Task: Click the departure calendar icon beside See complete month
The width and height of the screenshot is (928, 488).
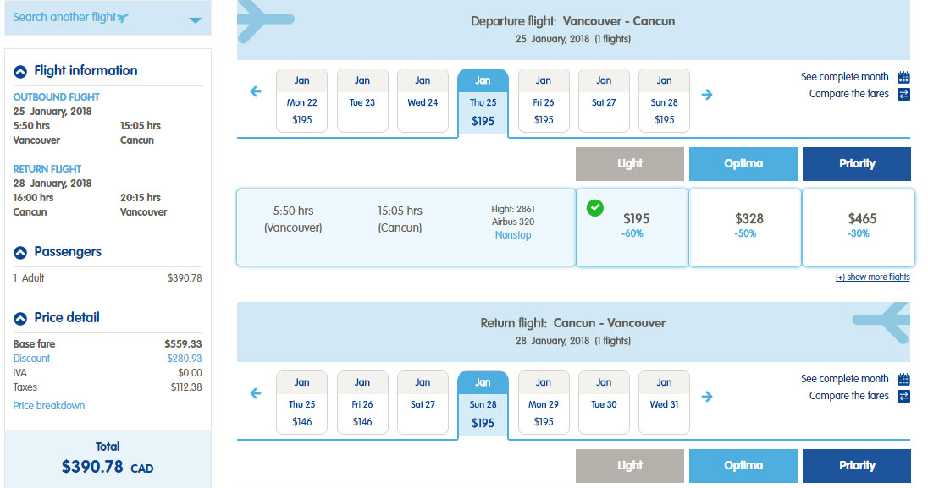Action: [x=903, y=77]
